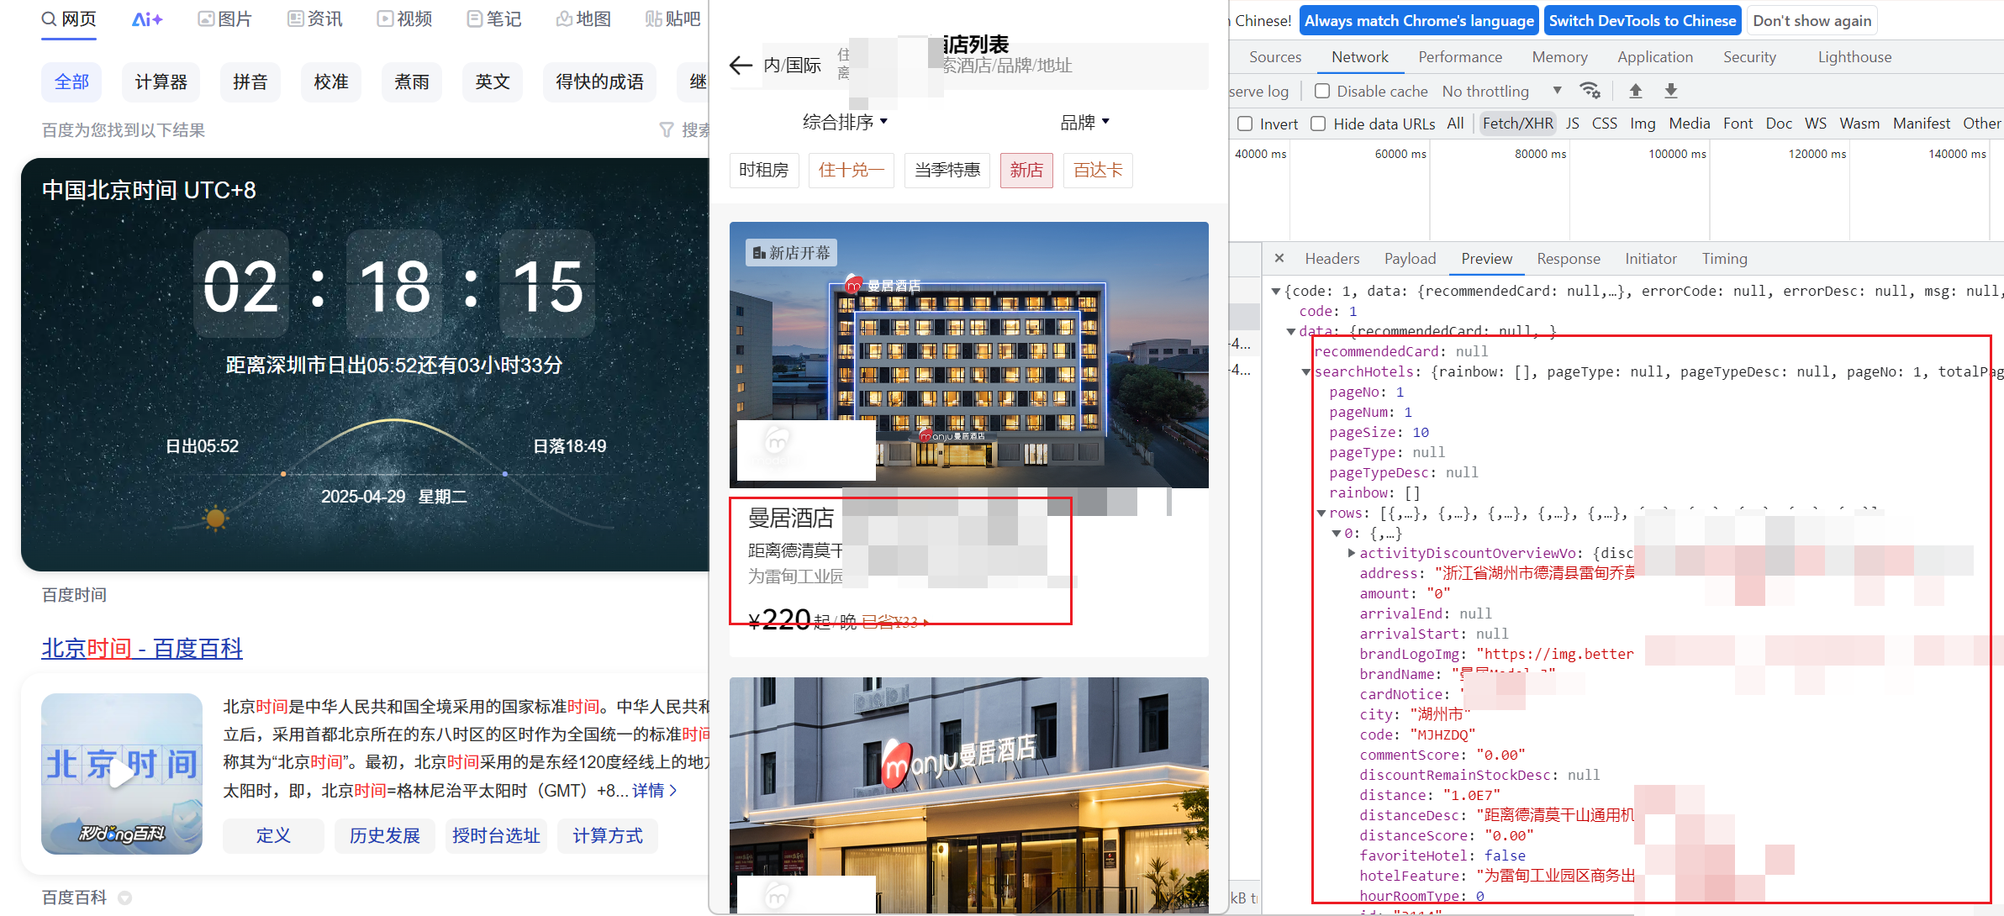
Task: Enable the Disable cache checkbox
Action: coord(1322,91)
